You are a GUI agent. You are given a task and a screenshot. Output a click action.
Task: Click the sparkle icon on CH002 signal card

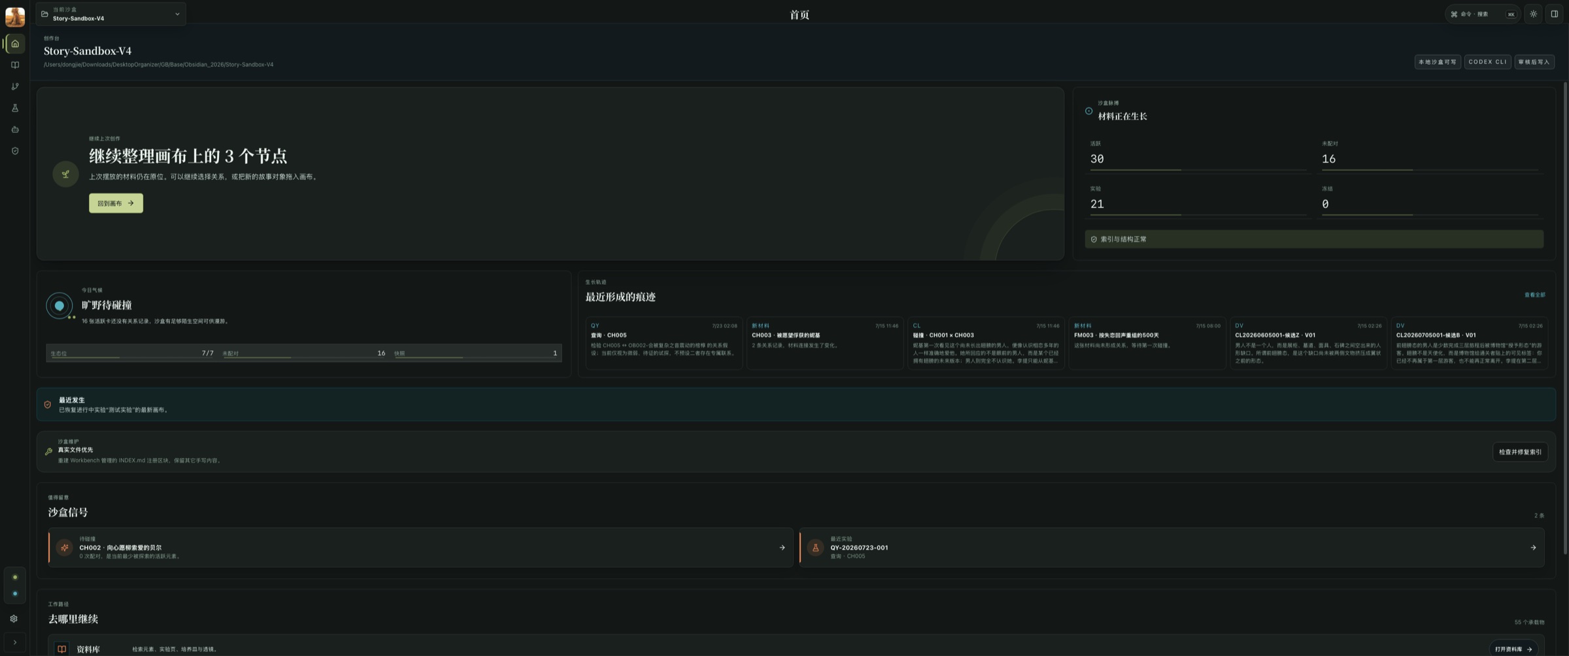[64, 548]
